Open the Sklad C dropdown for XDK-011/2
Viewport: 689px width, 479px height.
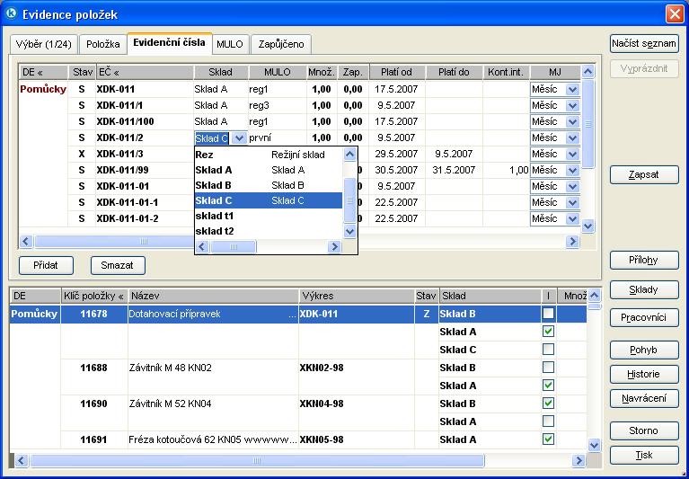click(x=239, y=138)
